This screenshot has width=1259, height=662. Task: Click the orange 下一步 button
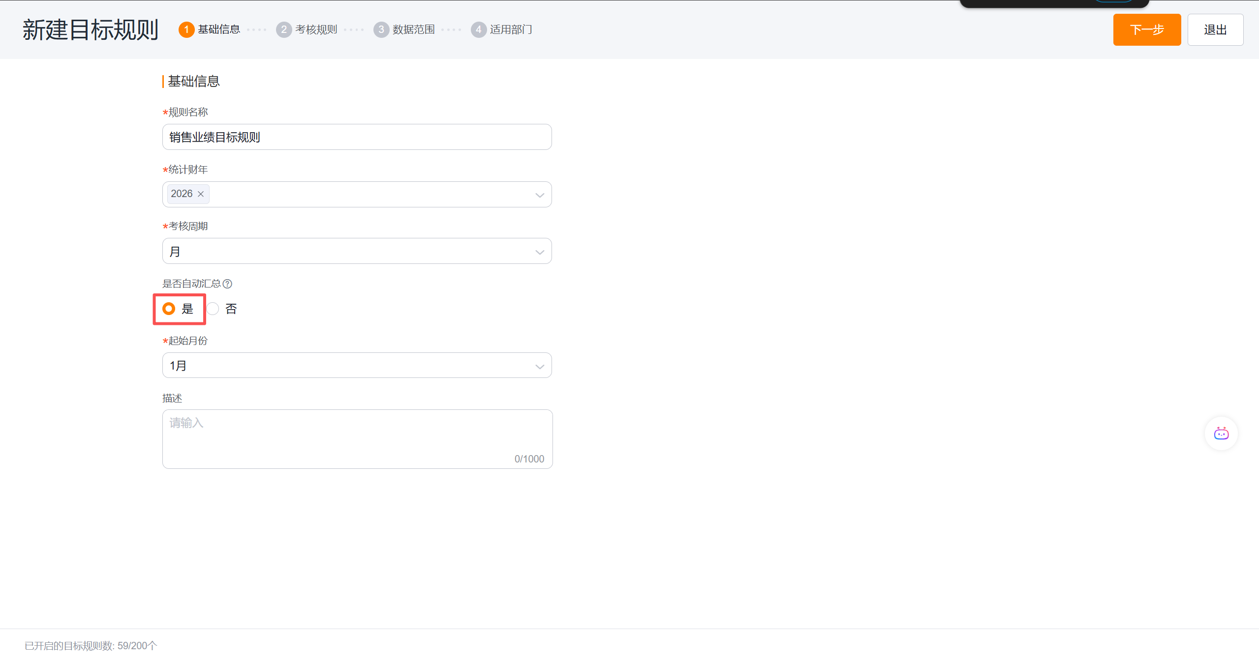coord(1146,30)
